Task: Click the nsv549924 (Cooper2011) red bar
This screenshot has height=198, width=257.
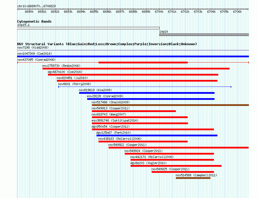Action: pos(169,154)
